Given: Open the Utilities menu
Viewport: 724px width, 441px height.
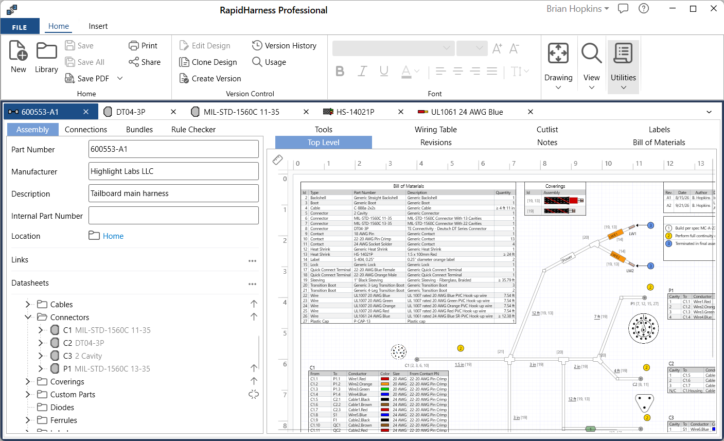Looking at the screenshot, I should tap(623, 67).
